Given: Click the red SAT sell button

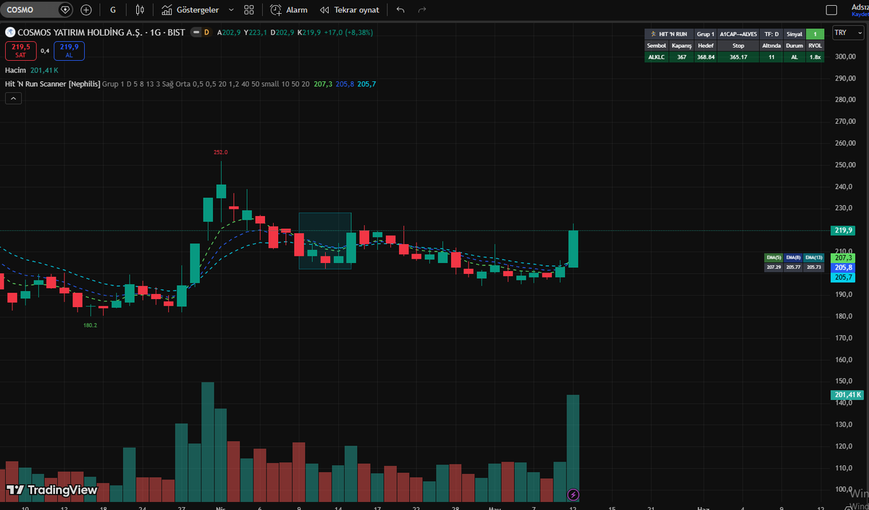Looking at the screenshot, I should click(20, 51).
